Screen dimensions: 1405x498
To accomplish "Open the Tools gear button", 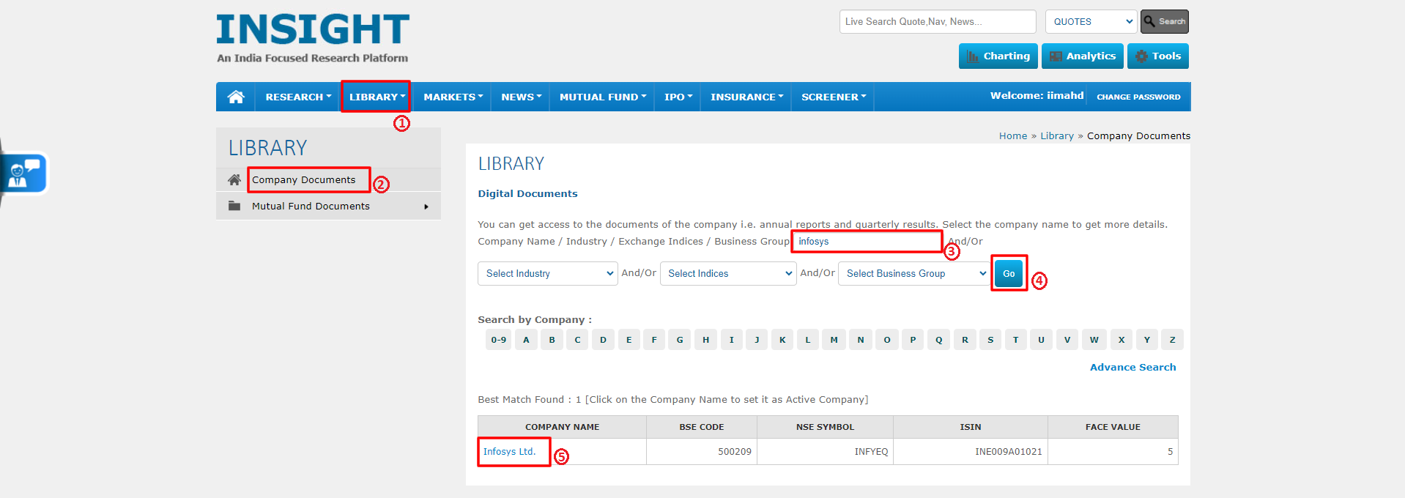I will tap(1157, 56).
